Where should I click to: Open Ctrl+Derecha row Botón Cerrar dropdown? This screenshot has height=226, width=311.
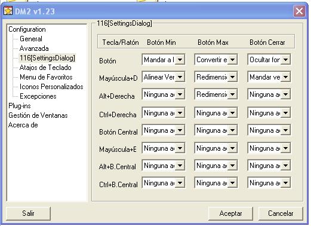pyautogui.click(x=269, y=113)
